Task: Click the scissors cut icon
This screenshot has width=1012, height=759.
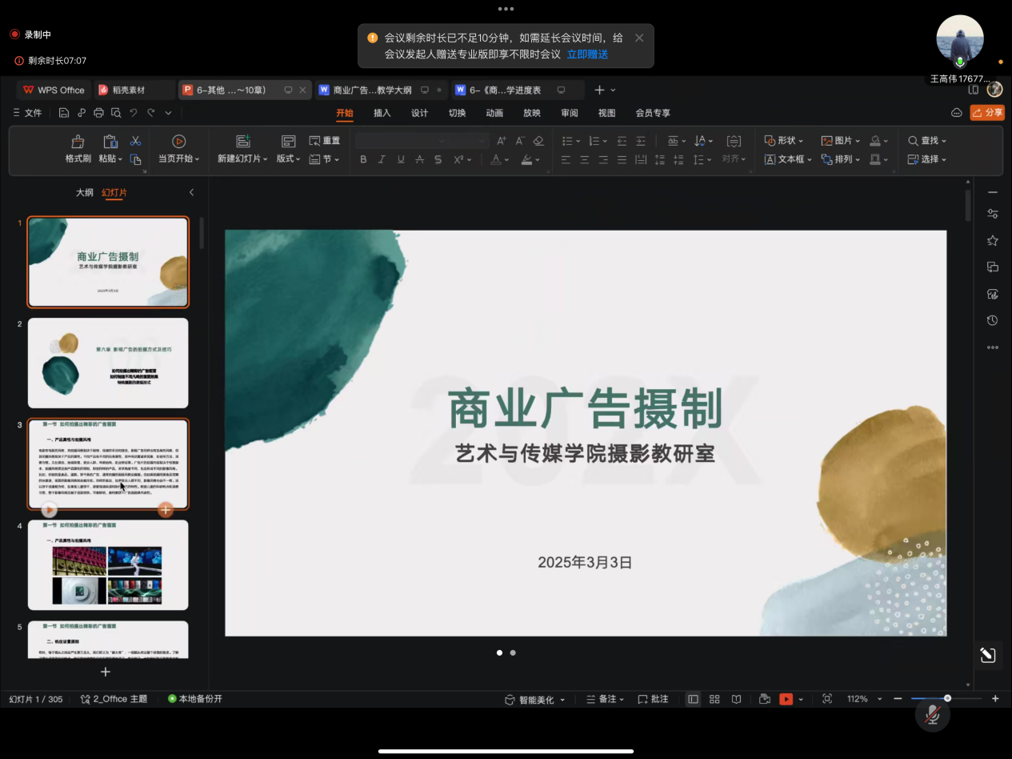Action: pos(136,141)
